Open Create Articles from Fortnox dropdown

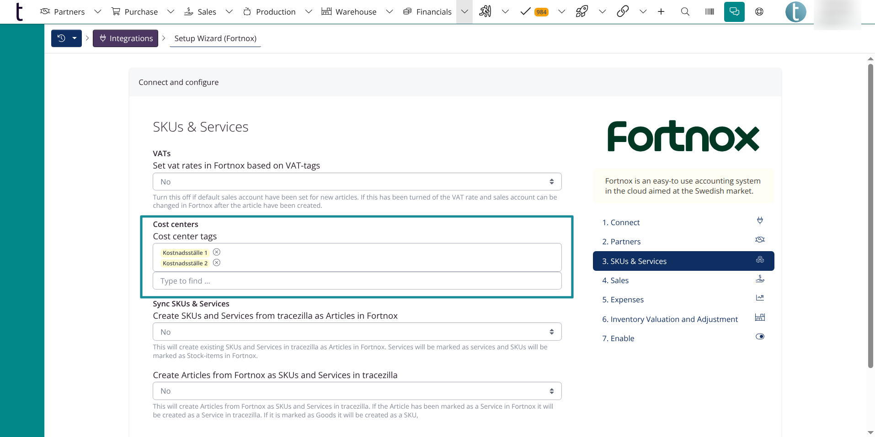pyautogui.click(x=357, y=391)
